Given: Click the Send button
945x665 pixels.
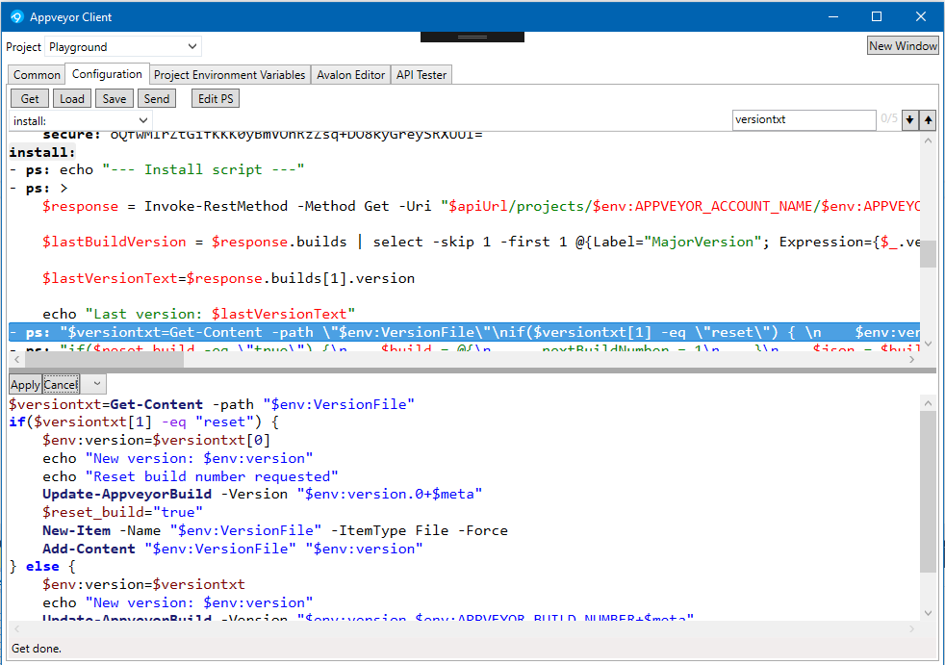Looking at the screenshot, I should pyautogui.click(x=157, y=98).
